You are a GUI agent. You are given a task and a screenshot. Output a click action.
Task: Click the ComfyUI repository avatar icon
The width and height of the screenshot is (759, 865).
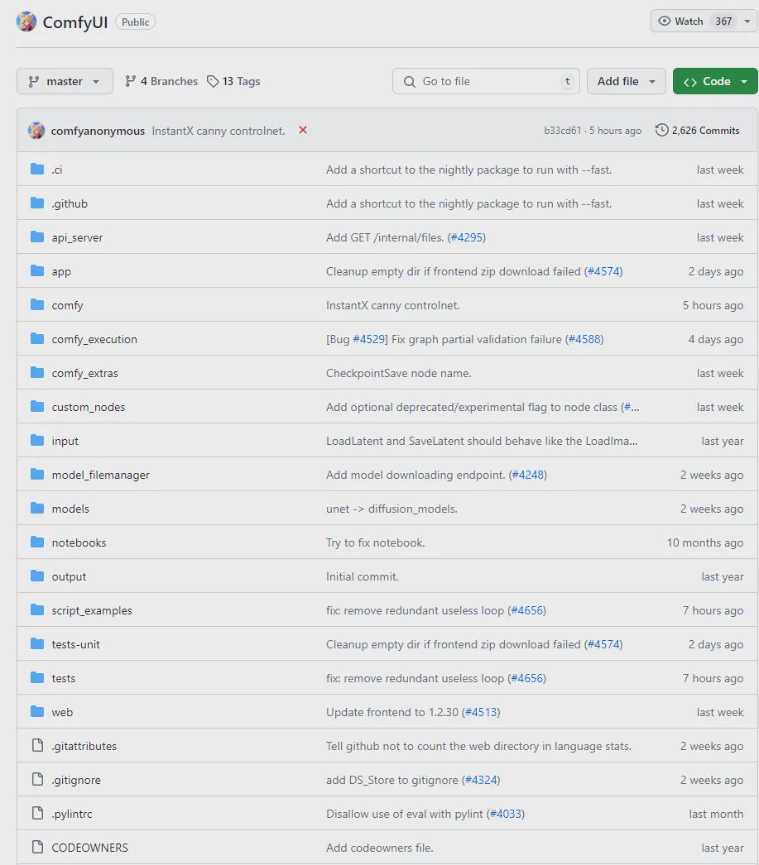(26, 22)
